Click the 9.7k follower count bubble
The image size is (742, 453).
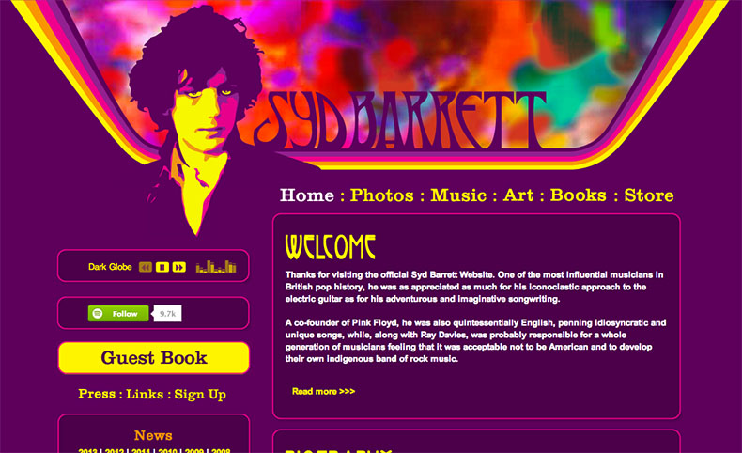(167, 313)
